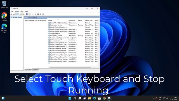Screen dimensions: 179x101
Task: Select Hyper-V Time Synchronization service
Action: point(73,55)
